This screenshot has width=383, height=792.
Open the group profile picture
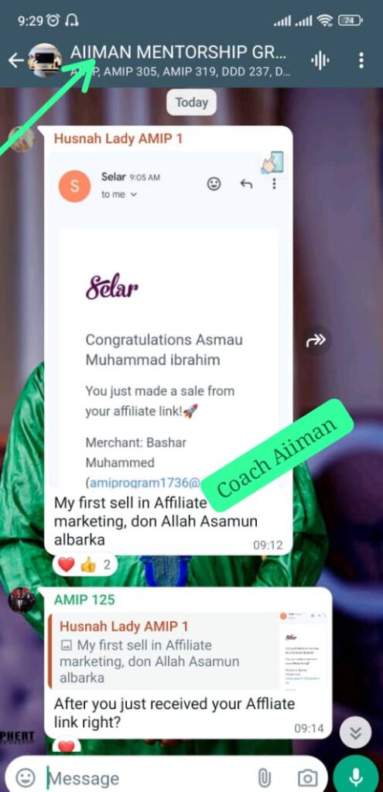pyautogui.click(x=45, y=60)
